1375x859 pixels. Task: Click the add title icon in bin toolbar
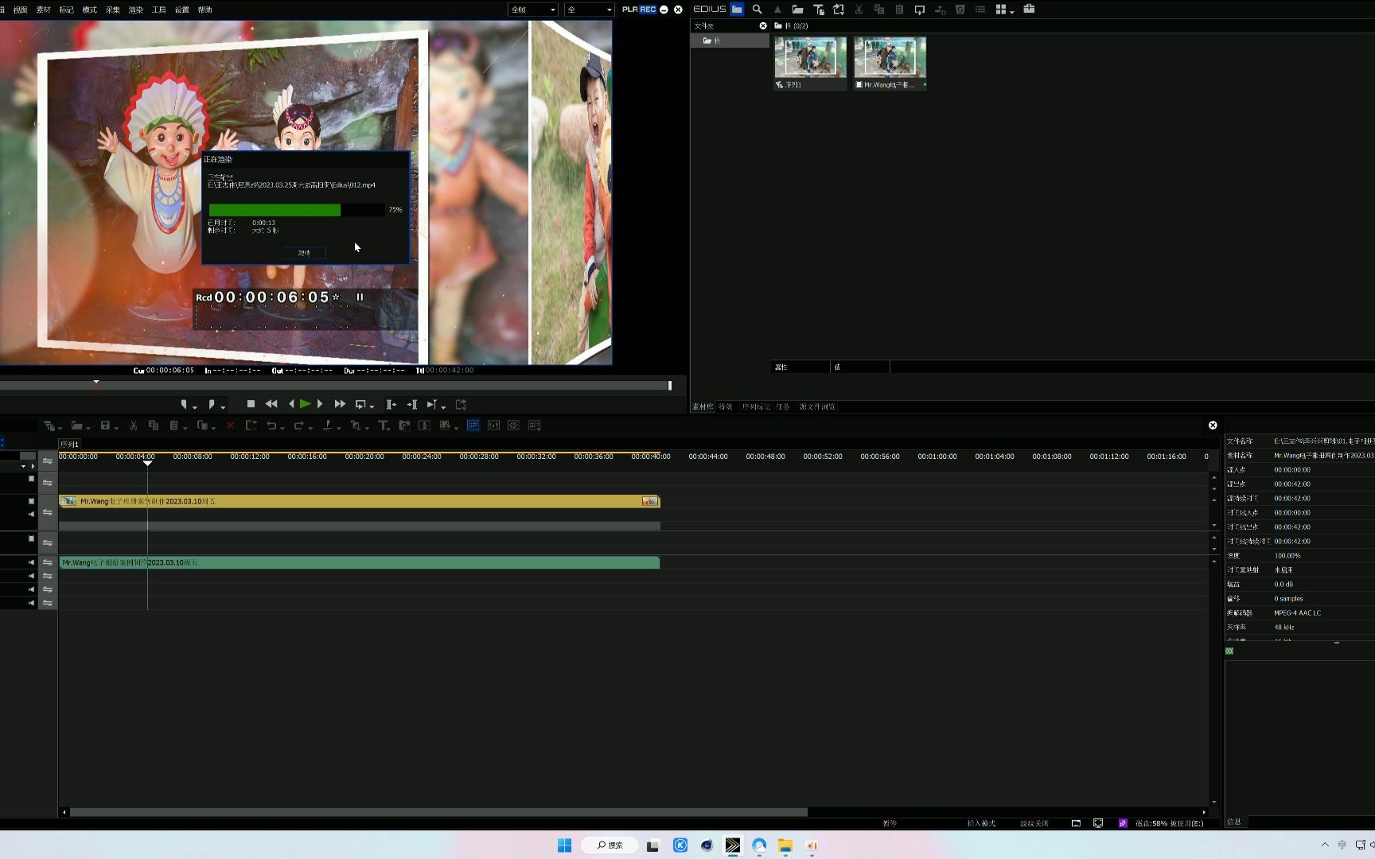[818, 10]
